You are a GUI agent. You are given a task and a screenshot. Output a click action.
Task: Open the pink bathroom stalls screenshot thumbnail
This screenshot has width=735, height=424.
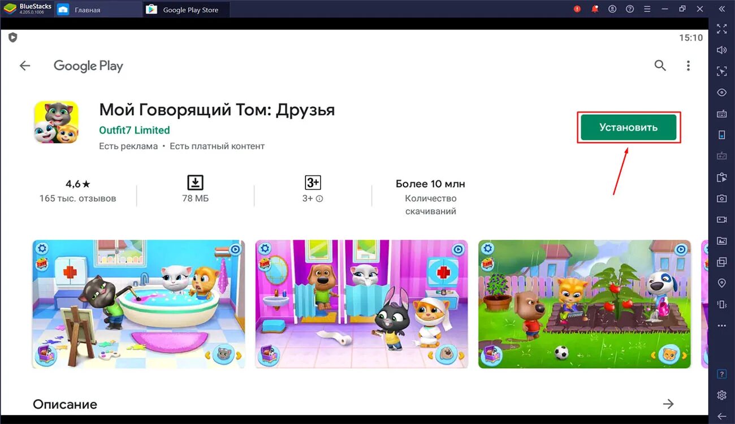coord(361,304)
